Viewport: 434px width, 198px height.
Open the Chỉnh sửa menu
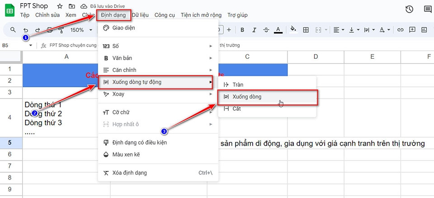click(x=47, y=15)
